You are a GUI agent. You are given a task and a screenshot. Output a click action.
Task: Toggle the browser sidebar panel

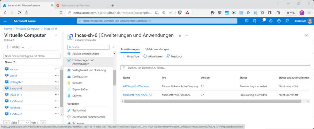point(270,13)
